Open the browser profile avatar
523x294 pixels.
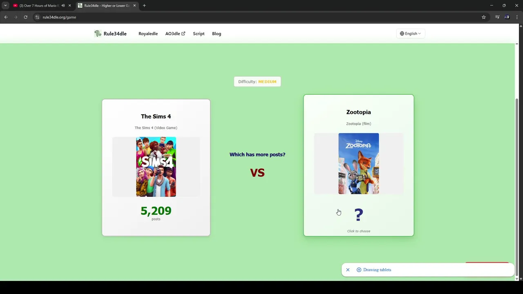click(x=507, y=17)
